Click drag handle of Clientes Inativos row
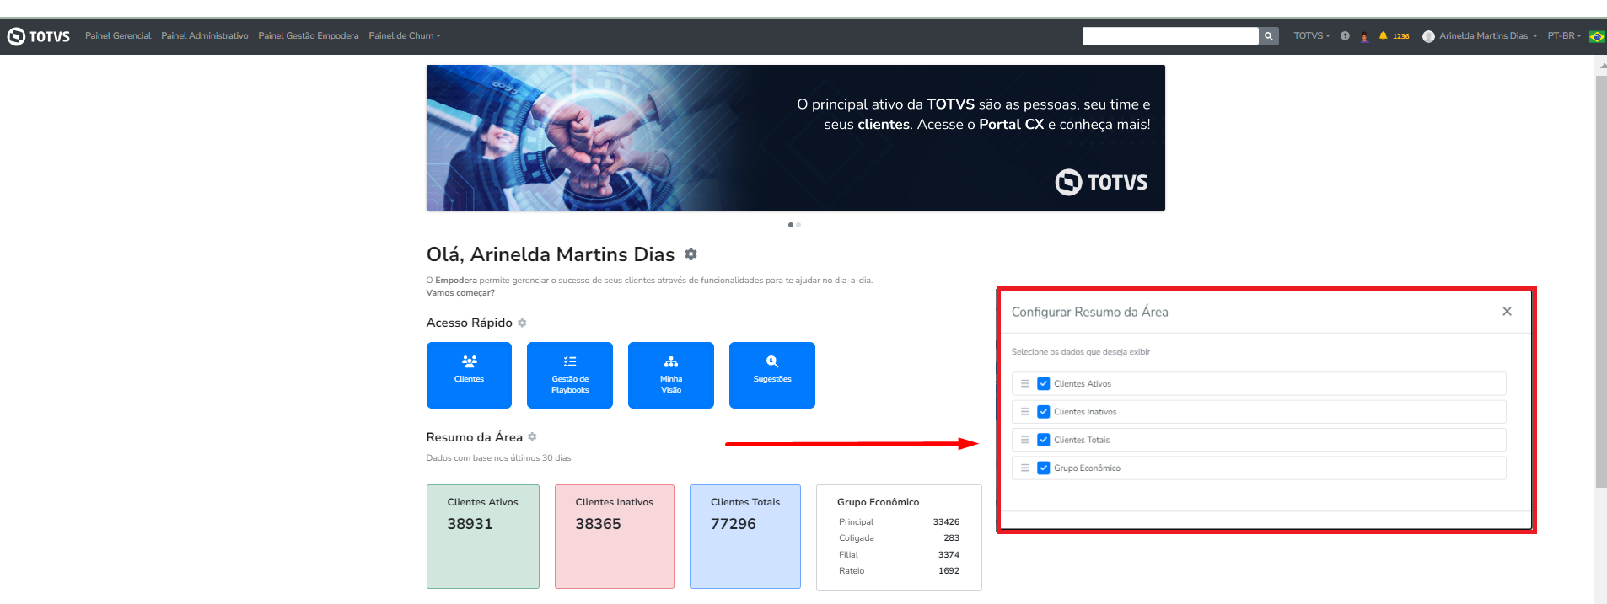1607x604 pixels. point(1025,412)
